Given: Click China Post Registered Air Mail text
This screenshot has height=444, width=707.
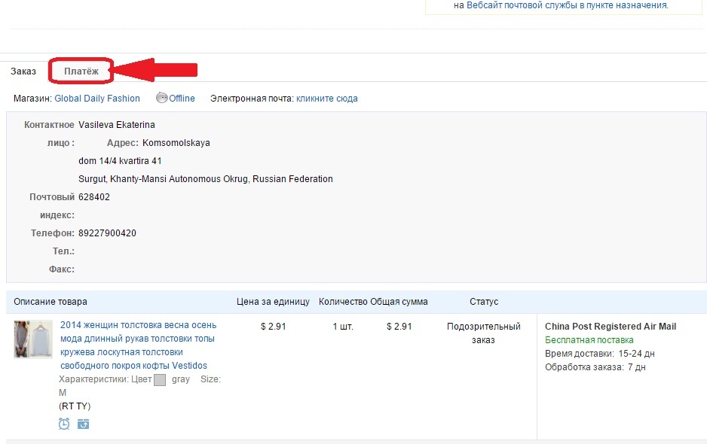Looking at the screenshot, I should click(611, 327).
